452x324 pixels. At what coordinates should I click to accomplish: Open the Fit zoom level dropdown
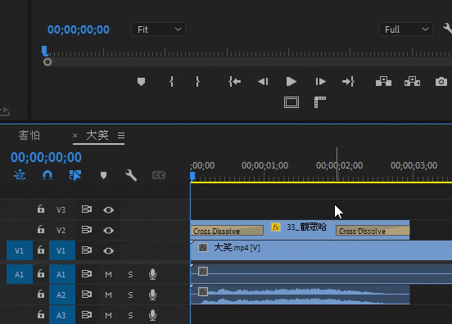pos(158,29)
